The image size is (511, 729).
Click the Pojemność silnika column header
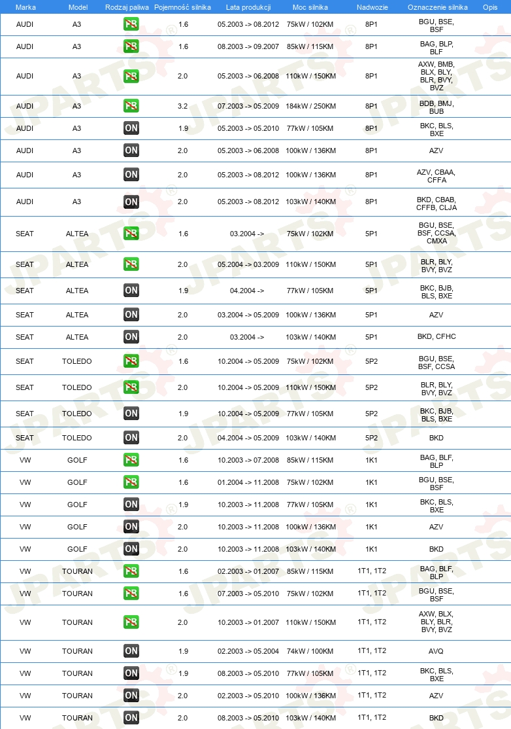point(182,7)
